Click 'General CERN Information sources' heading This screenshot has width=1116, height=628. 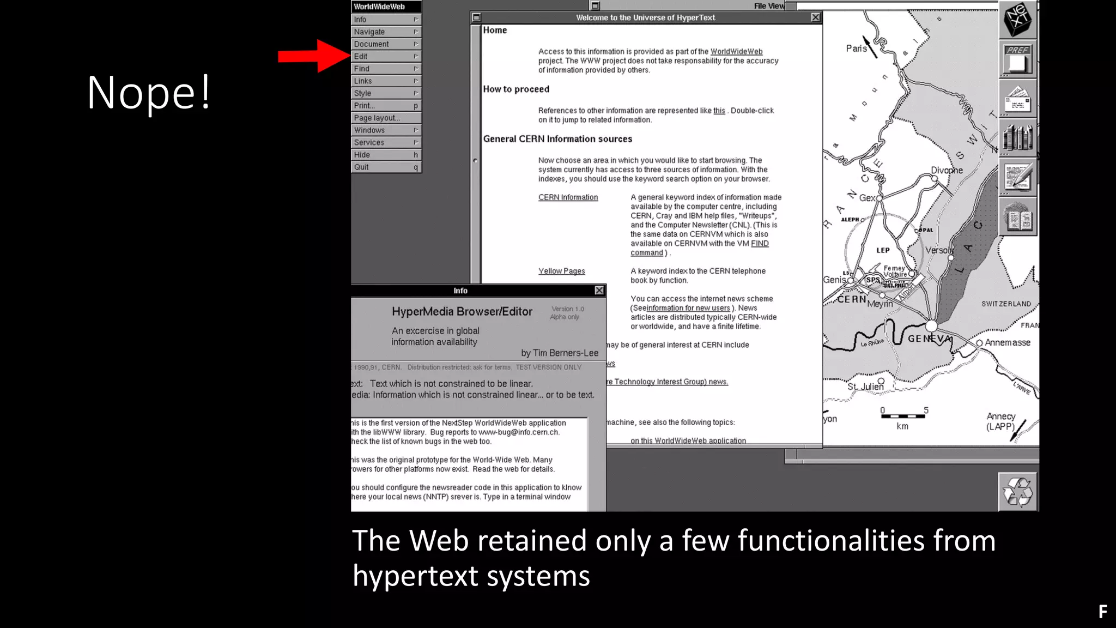(557, 139)
